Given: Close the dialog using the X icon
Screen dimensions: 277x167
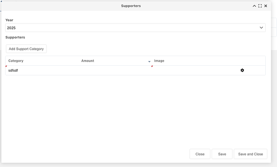Looking at the screenshot, I should (x=266, y=6).
